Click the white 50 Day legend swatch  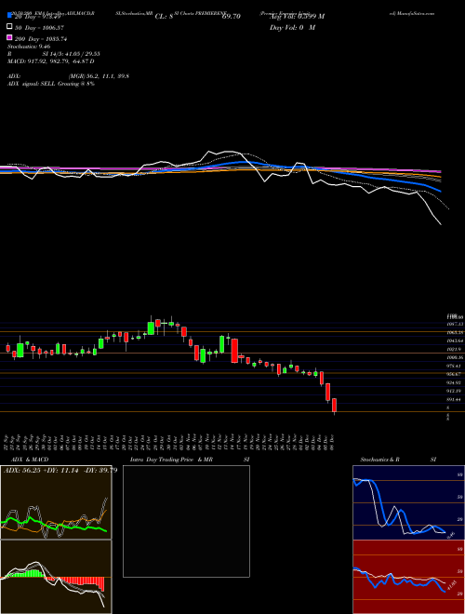9,27
